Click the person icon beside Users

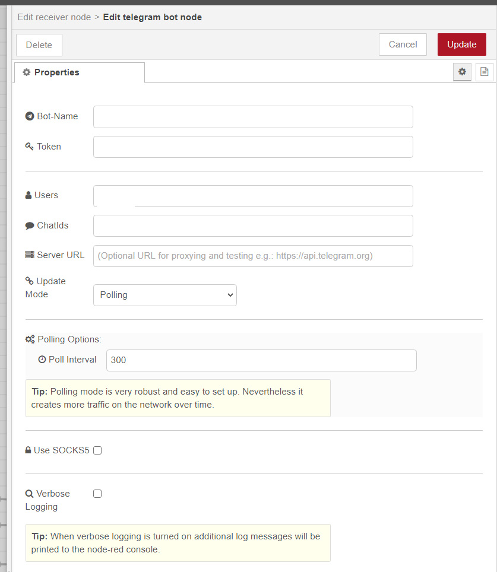(29, 195)
